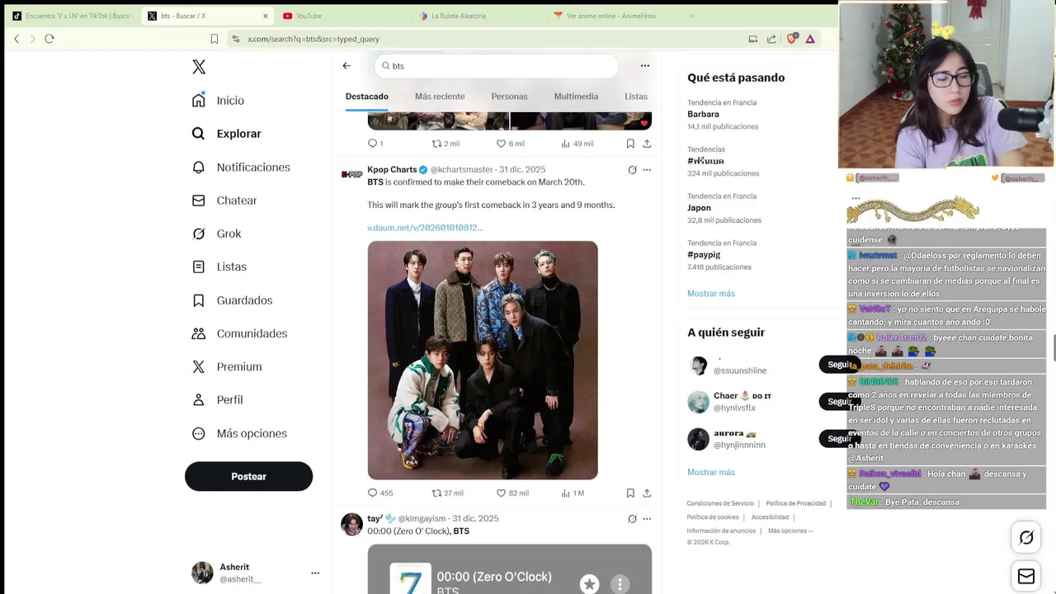Click the Brave shield icon
The image size is (1056, 594).
click(x=792, y=39)
